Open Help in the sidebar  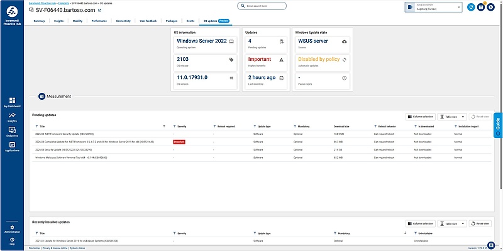(x=12, y=241)
